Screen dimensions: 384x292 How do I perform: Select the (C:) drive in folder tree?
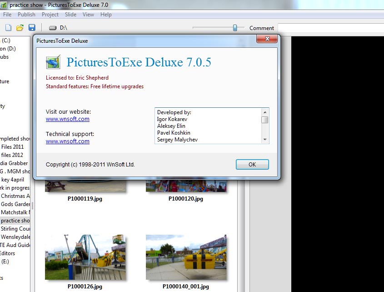pyautogui.click(x=5, y=40)
